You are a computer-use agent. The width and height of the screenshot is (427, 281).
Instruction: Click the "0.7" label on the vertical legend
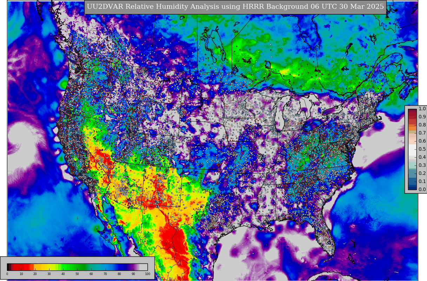pyautogui.click(x=422, y=133)
